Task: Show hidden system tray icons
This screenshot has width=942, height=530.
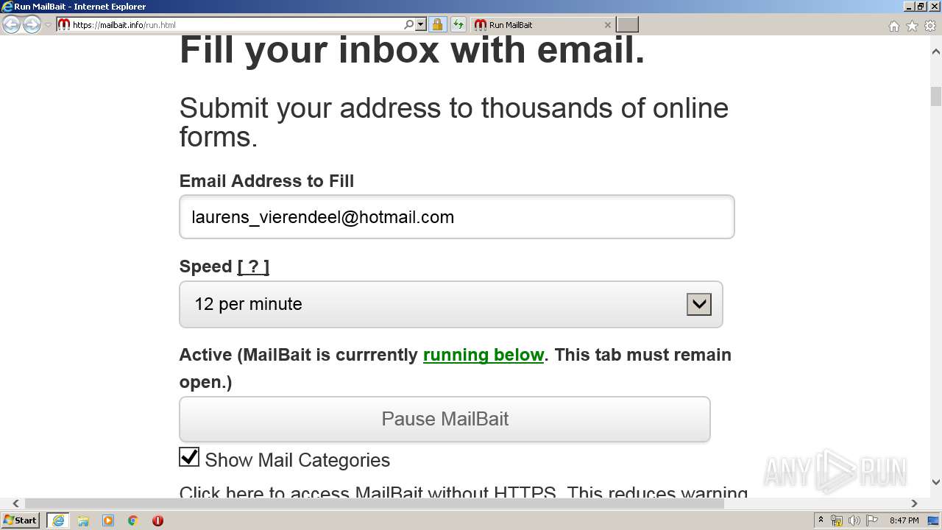Action: 821,520
